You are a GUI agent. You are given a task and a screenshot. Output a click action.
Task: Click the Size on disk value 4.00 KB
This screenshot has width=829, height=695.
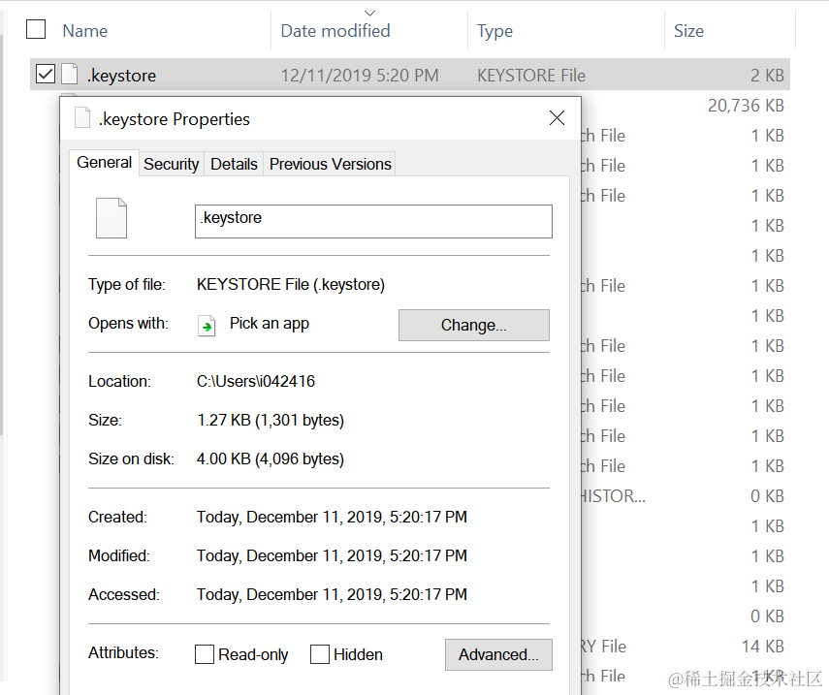pos(271,458)
